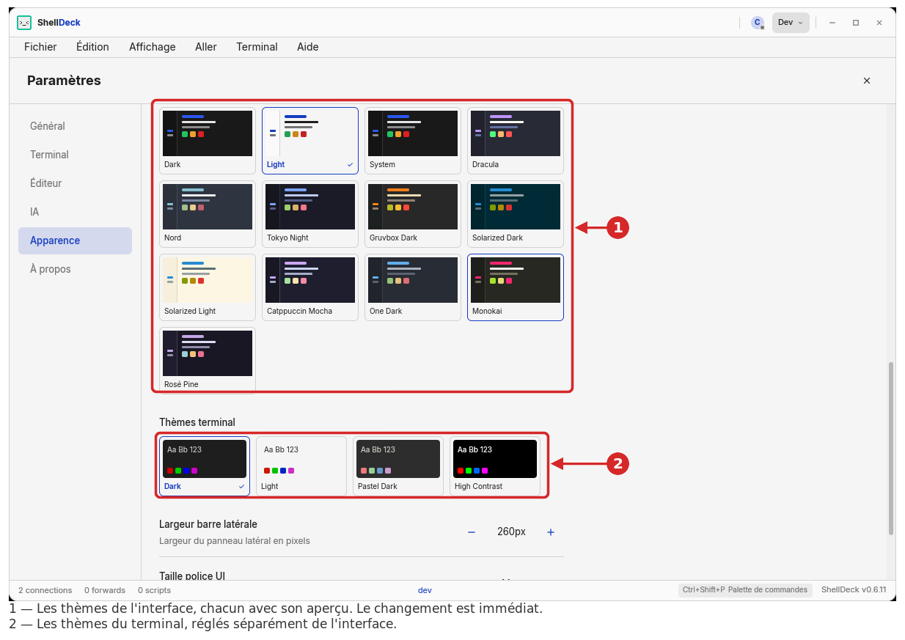Click the 0 forwards status entry
905x640 pixels.
pos(105,590)
